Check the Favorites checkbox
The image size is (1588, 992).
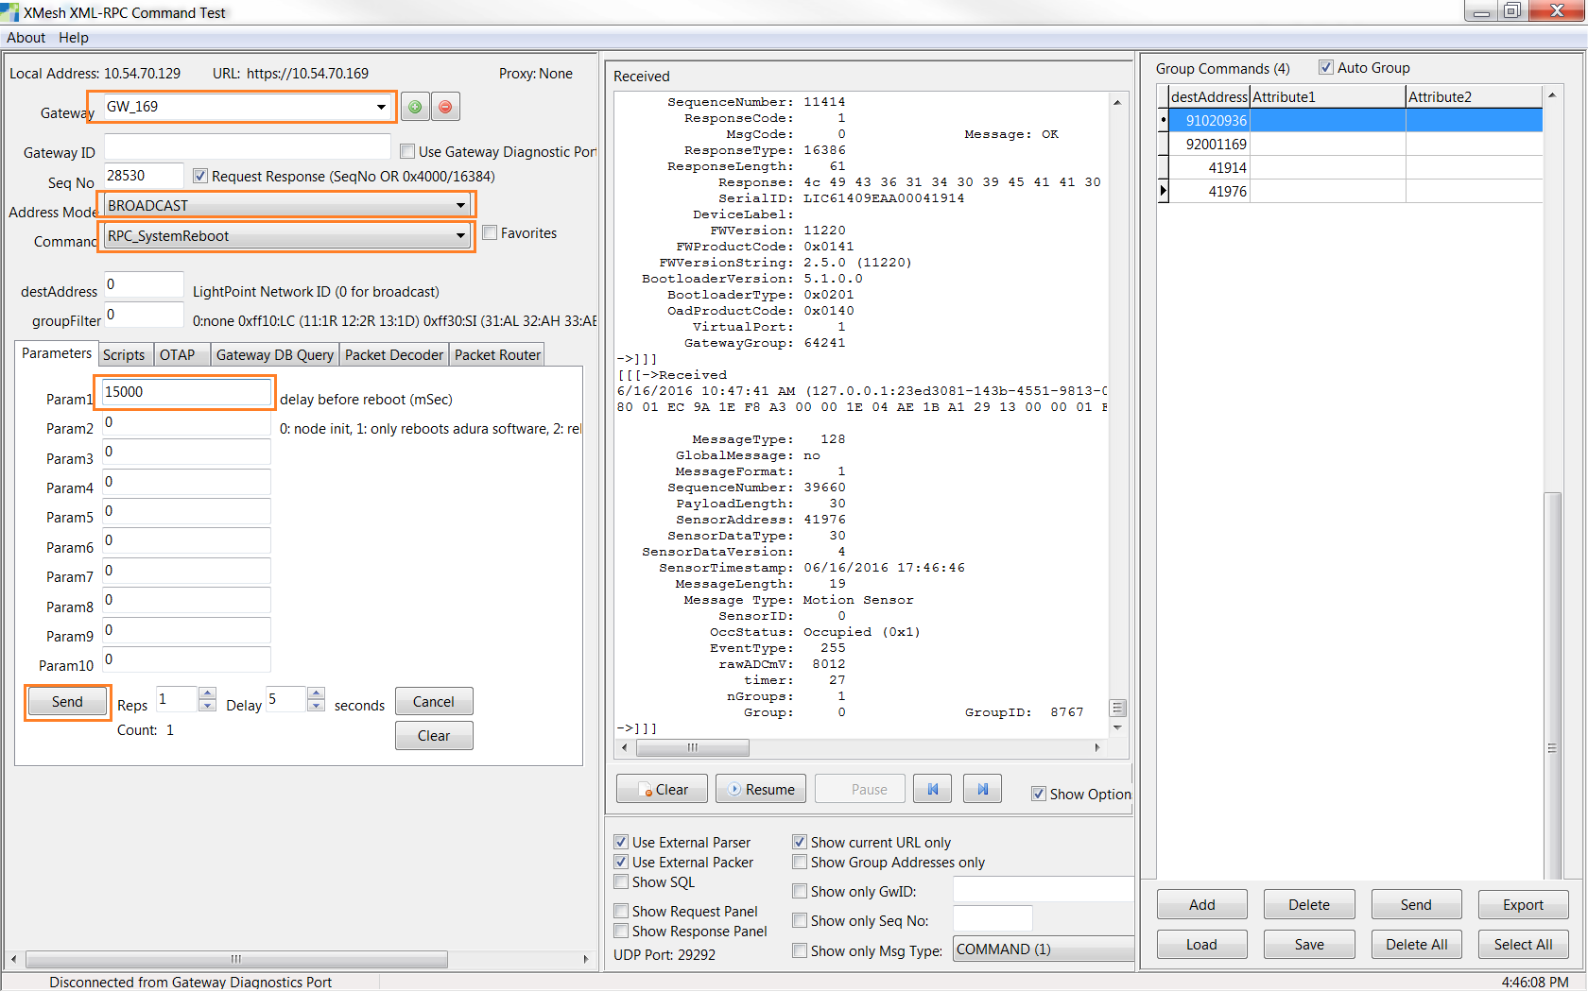click(490, 232)
